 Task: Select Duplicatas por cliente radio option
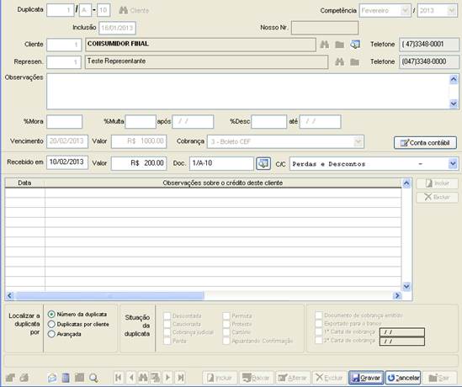51,324
